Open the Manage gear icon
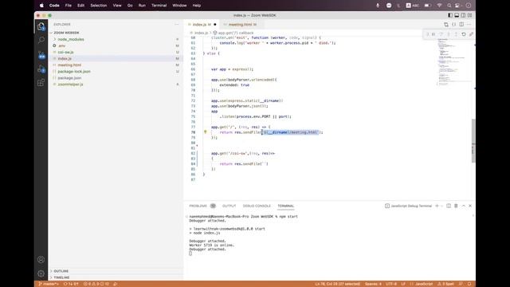The image size is (510, 287). click(41, 273)
